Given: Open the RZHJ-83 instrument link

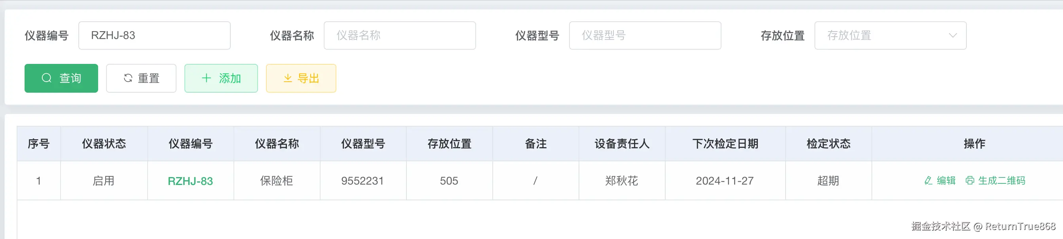Looking at the screenshot, I should tap(190, 181).
